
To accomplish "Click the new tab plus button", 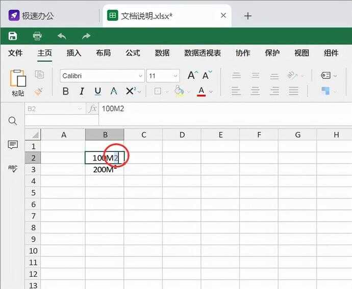I will [x=248, y=16].
